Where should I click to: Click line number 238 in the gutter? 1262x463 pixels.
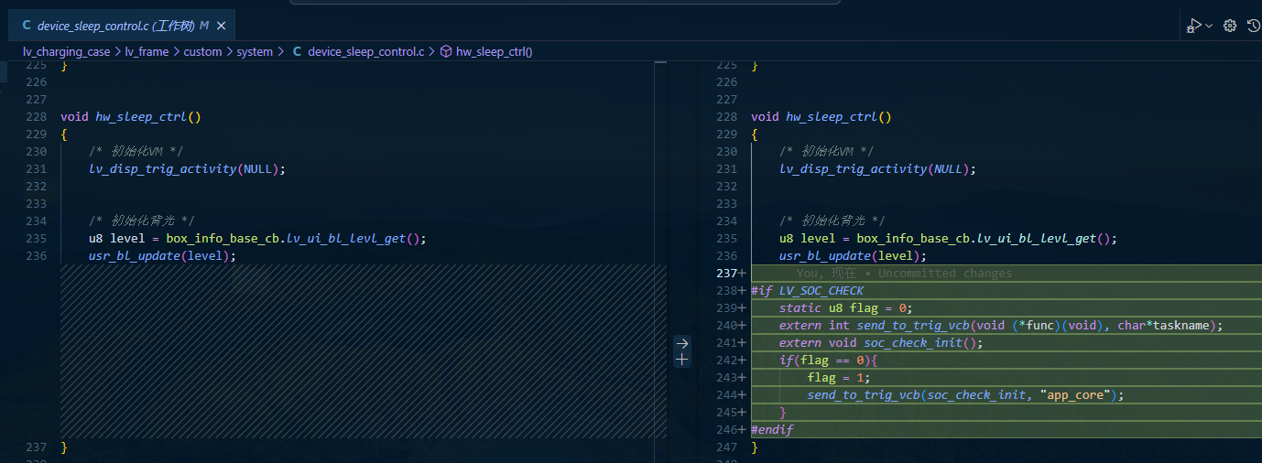[725, 291]
